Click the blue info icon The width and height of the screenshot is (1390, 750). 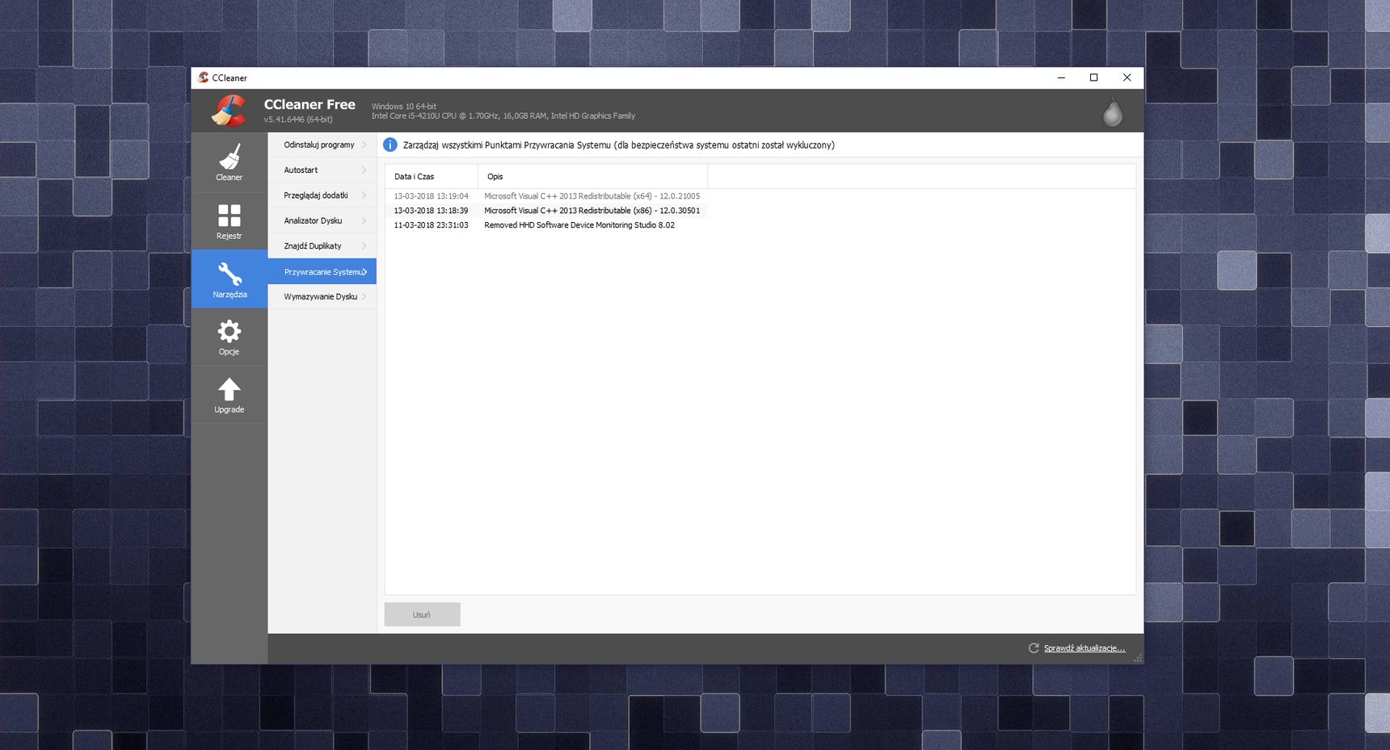(390, 145)
